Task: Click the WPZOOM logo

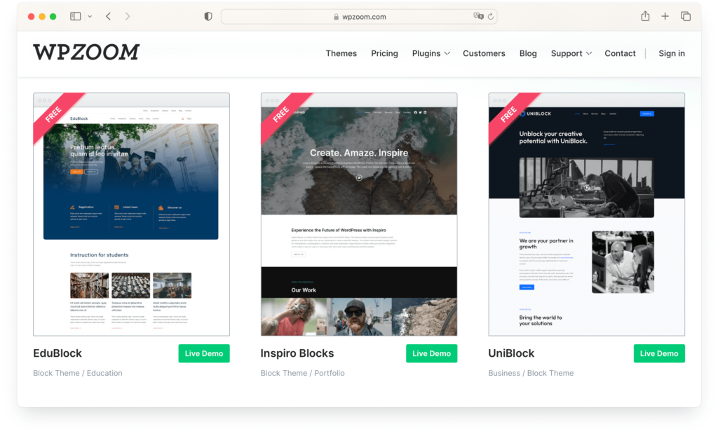Action: pos(86,52)
